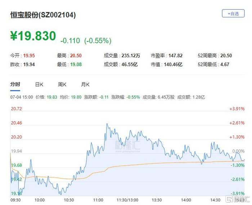Click the +自选 add to watchlist button

point(233,13)
